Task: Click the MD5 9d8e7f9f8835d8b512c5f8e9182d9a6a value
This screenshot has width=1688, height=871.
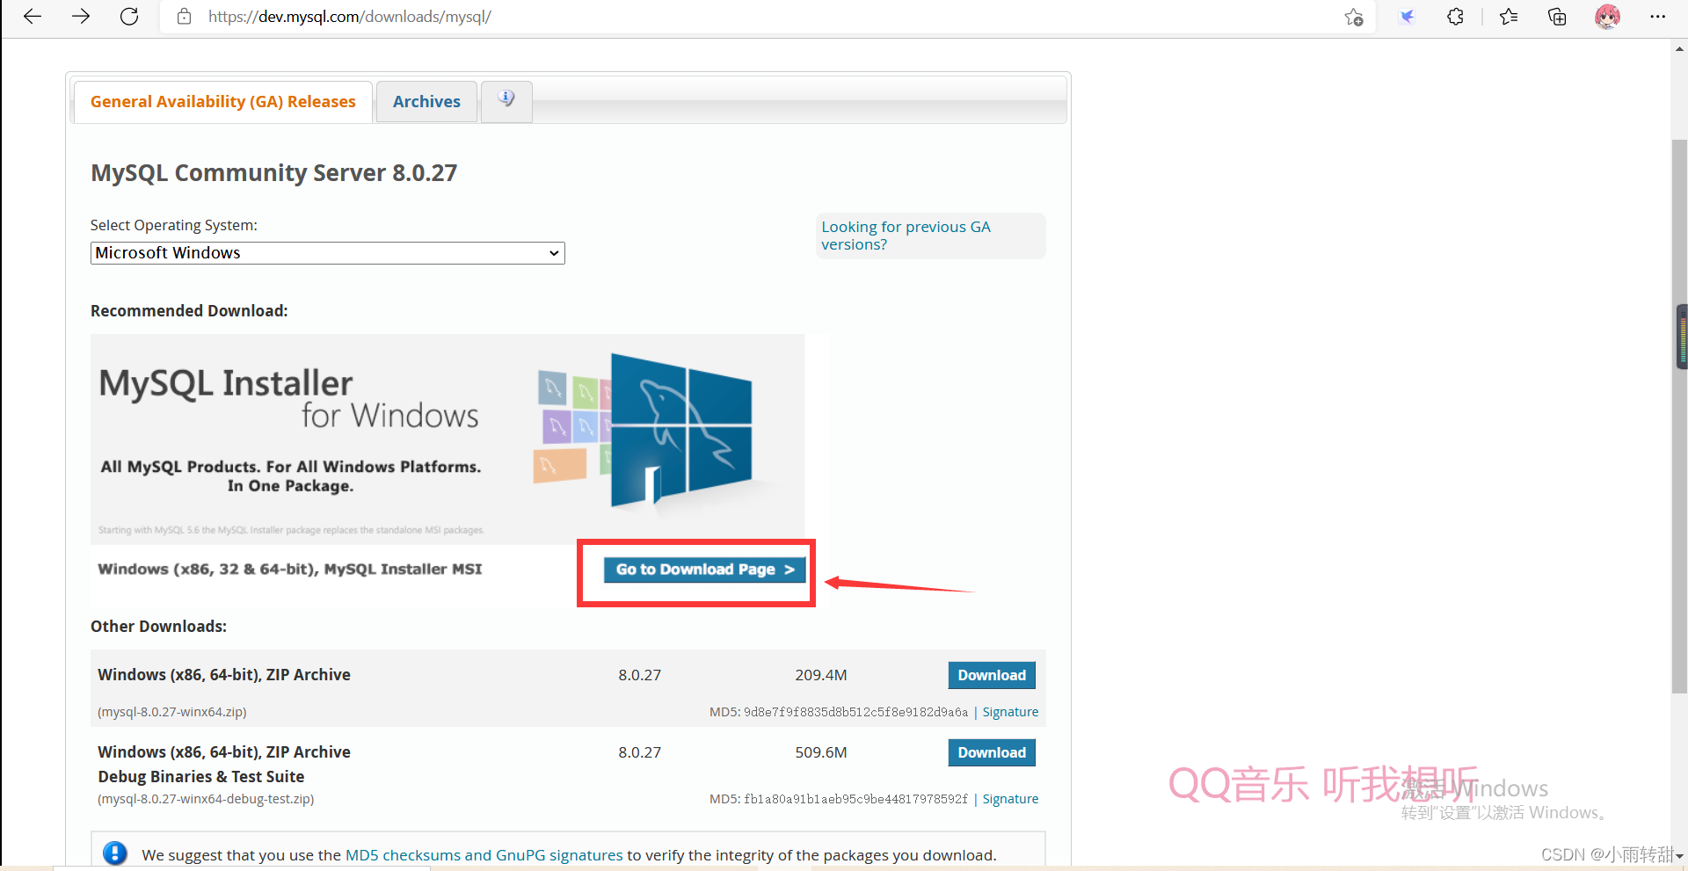Action: pyautogui.click(x=855, y=712)
